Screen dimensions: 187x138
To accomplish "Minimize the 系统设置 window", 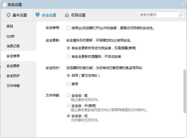I will pyautogui.click(x=175, y=5).
